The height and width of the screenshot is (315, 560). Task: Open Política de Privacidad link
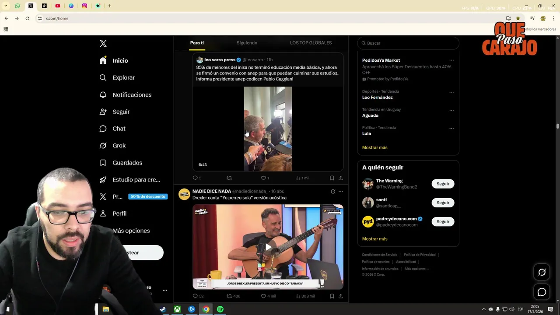420,255
